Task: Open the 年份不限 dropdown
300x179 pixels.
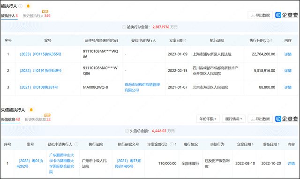Action: point(208,119)
